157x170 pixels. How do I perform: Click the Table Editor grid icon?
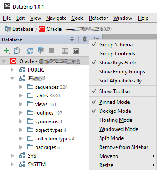coord(65,51)
